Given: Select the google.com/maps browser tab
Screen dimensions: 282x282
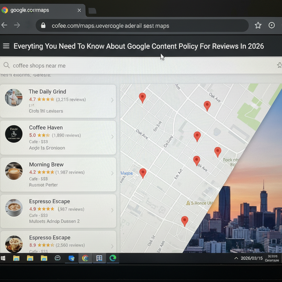Looking at the screenshot, I should pyautogui.click(x=42, y=10).
